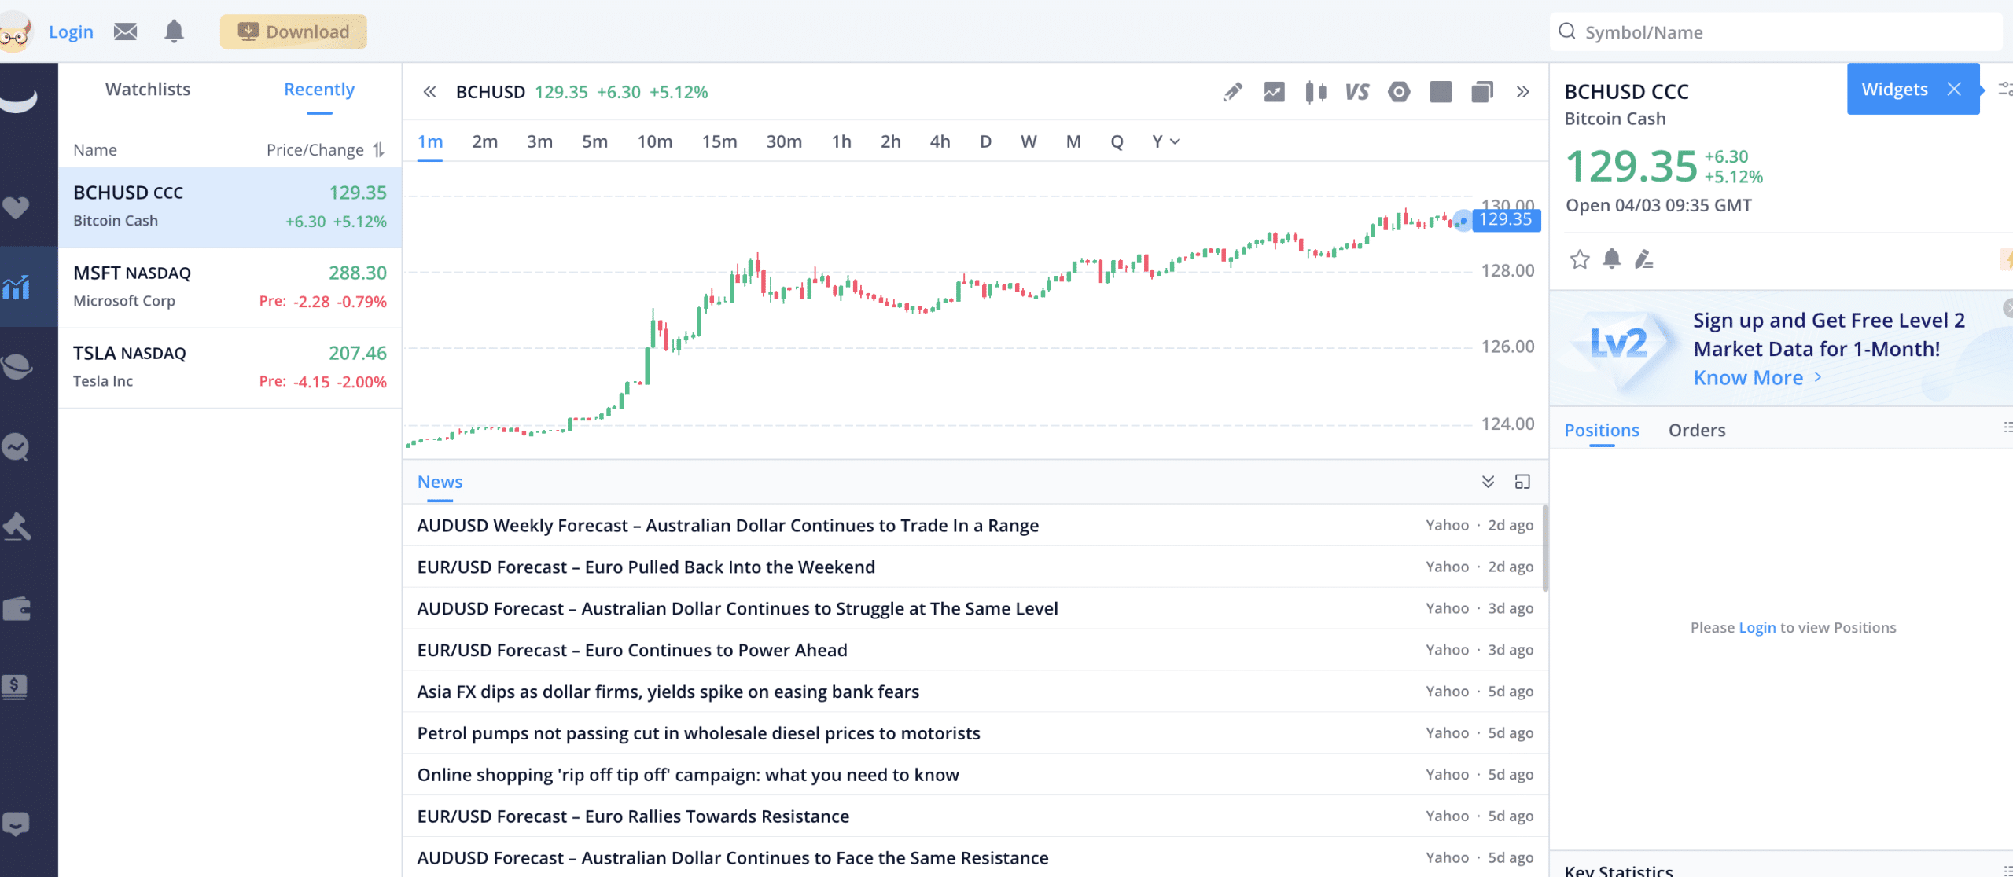Switch to the Watchlists tab
Screen dimensions: 2013x877
point(148,89)
